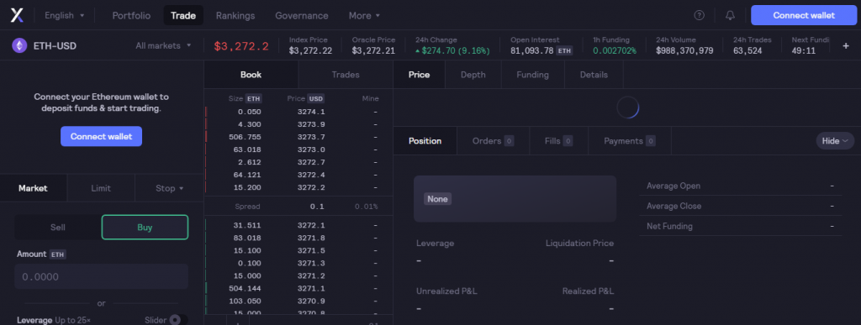
Task: Toggle price unit USD badge in order book
Action: pyautogui.click(x=316, y=98)
